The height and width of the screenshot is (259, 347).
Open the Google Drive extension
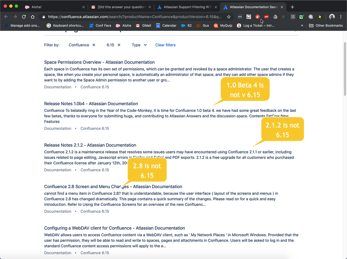point(275,17)
